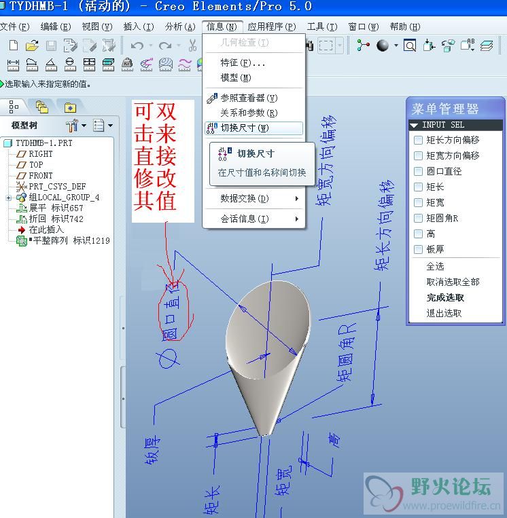Click the Redo arrow icon

pos(165,45)
